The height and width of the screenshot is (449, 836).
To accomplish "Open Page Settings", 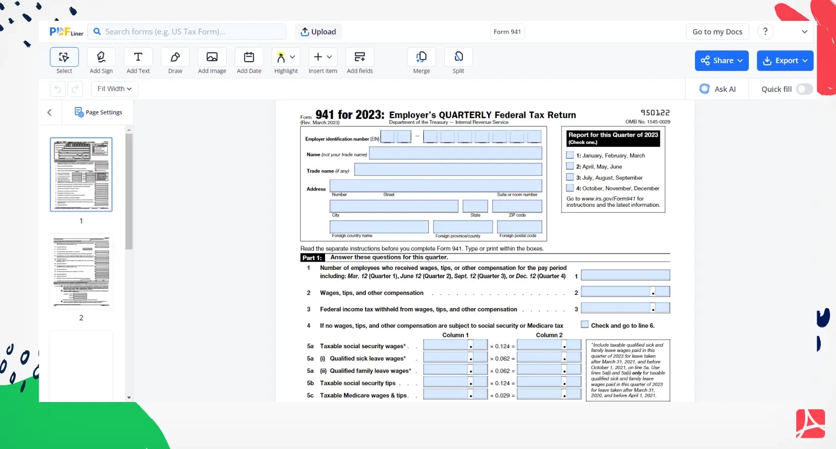I will click(98, 112).
